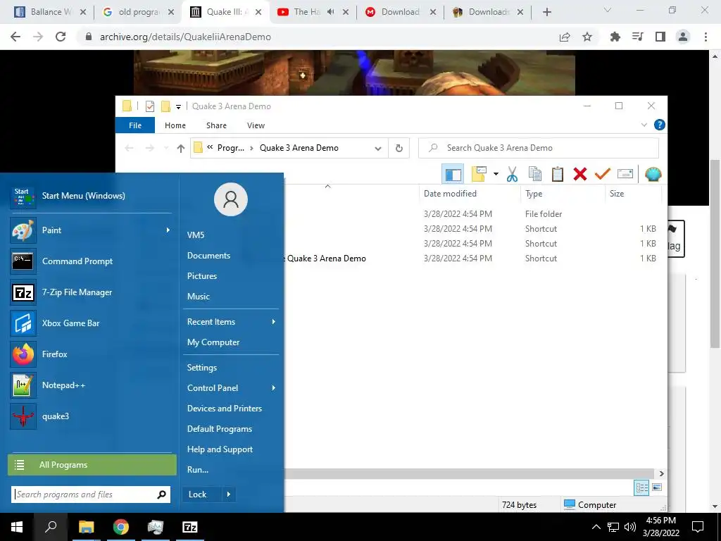Open the Explorer help question mark

click(659, 125)
